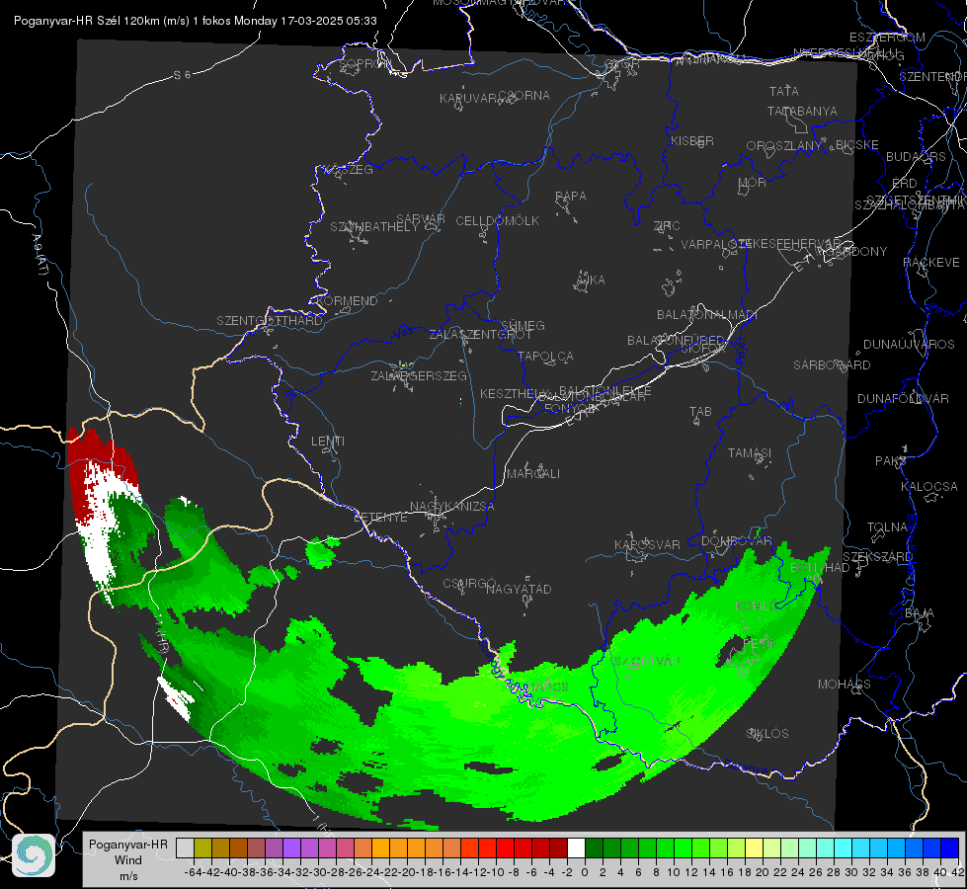Viewport: 967px width, 889px height.
Task: Choose the yellow swatch between 18 and 20
Action: click(x=755, y=848)
